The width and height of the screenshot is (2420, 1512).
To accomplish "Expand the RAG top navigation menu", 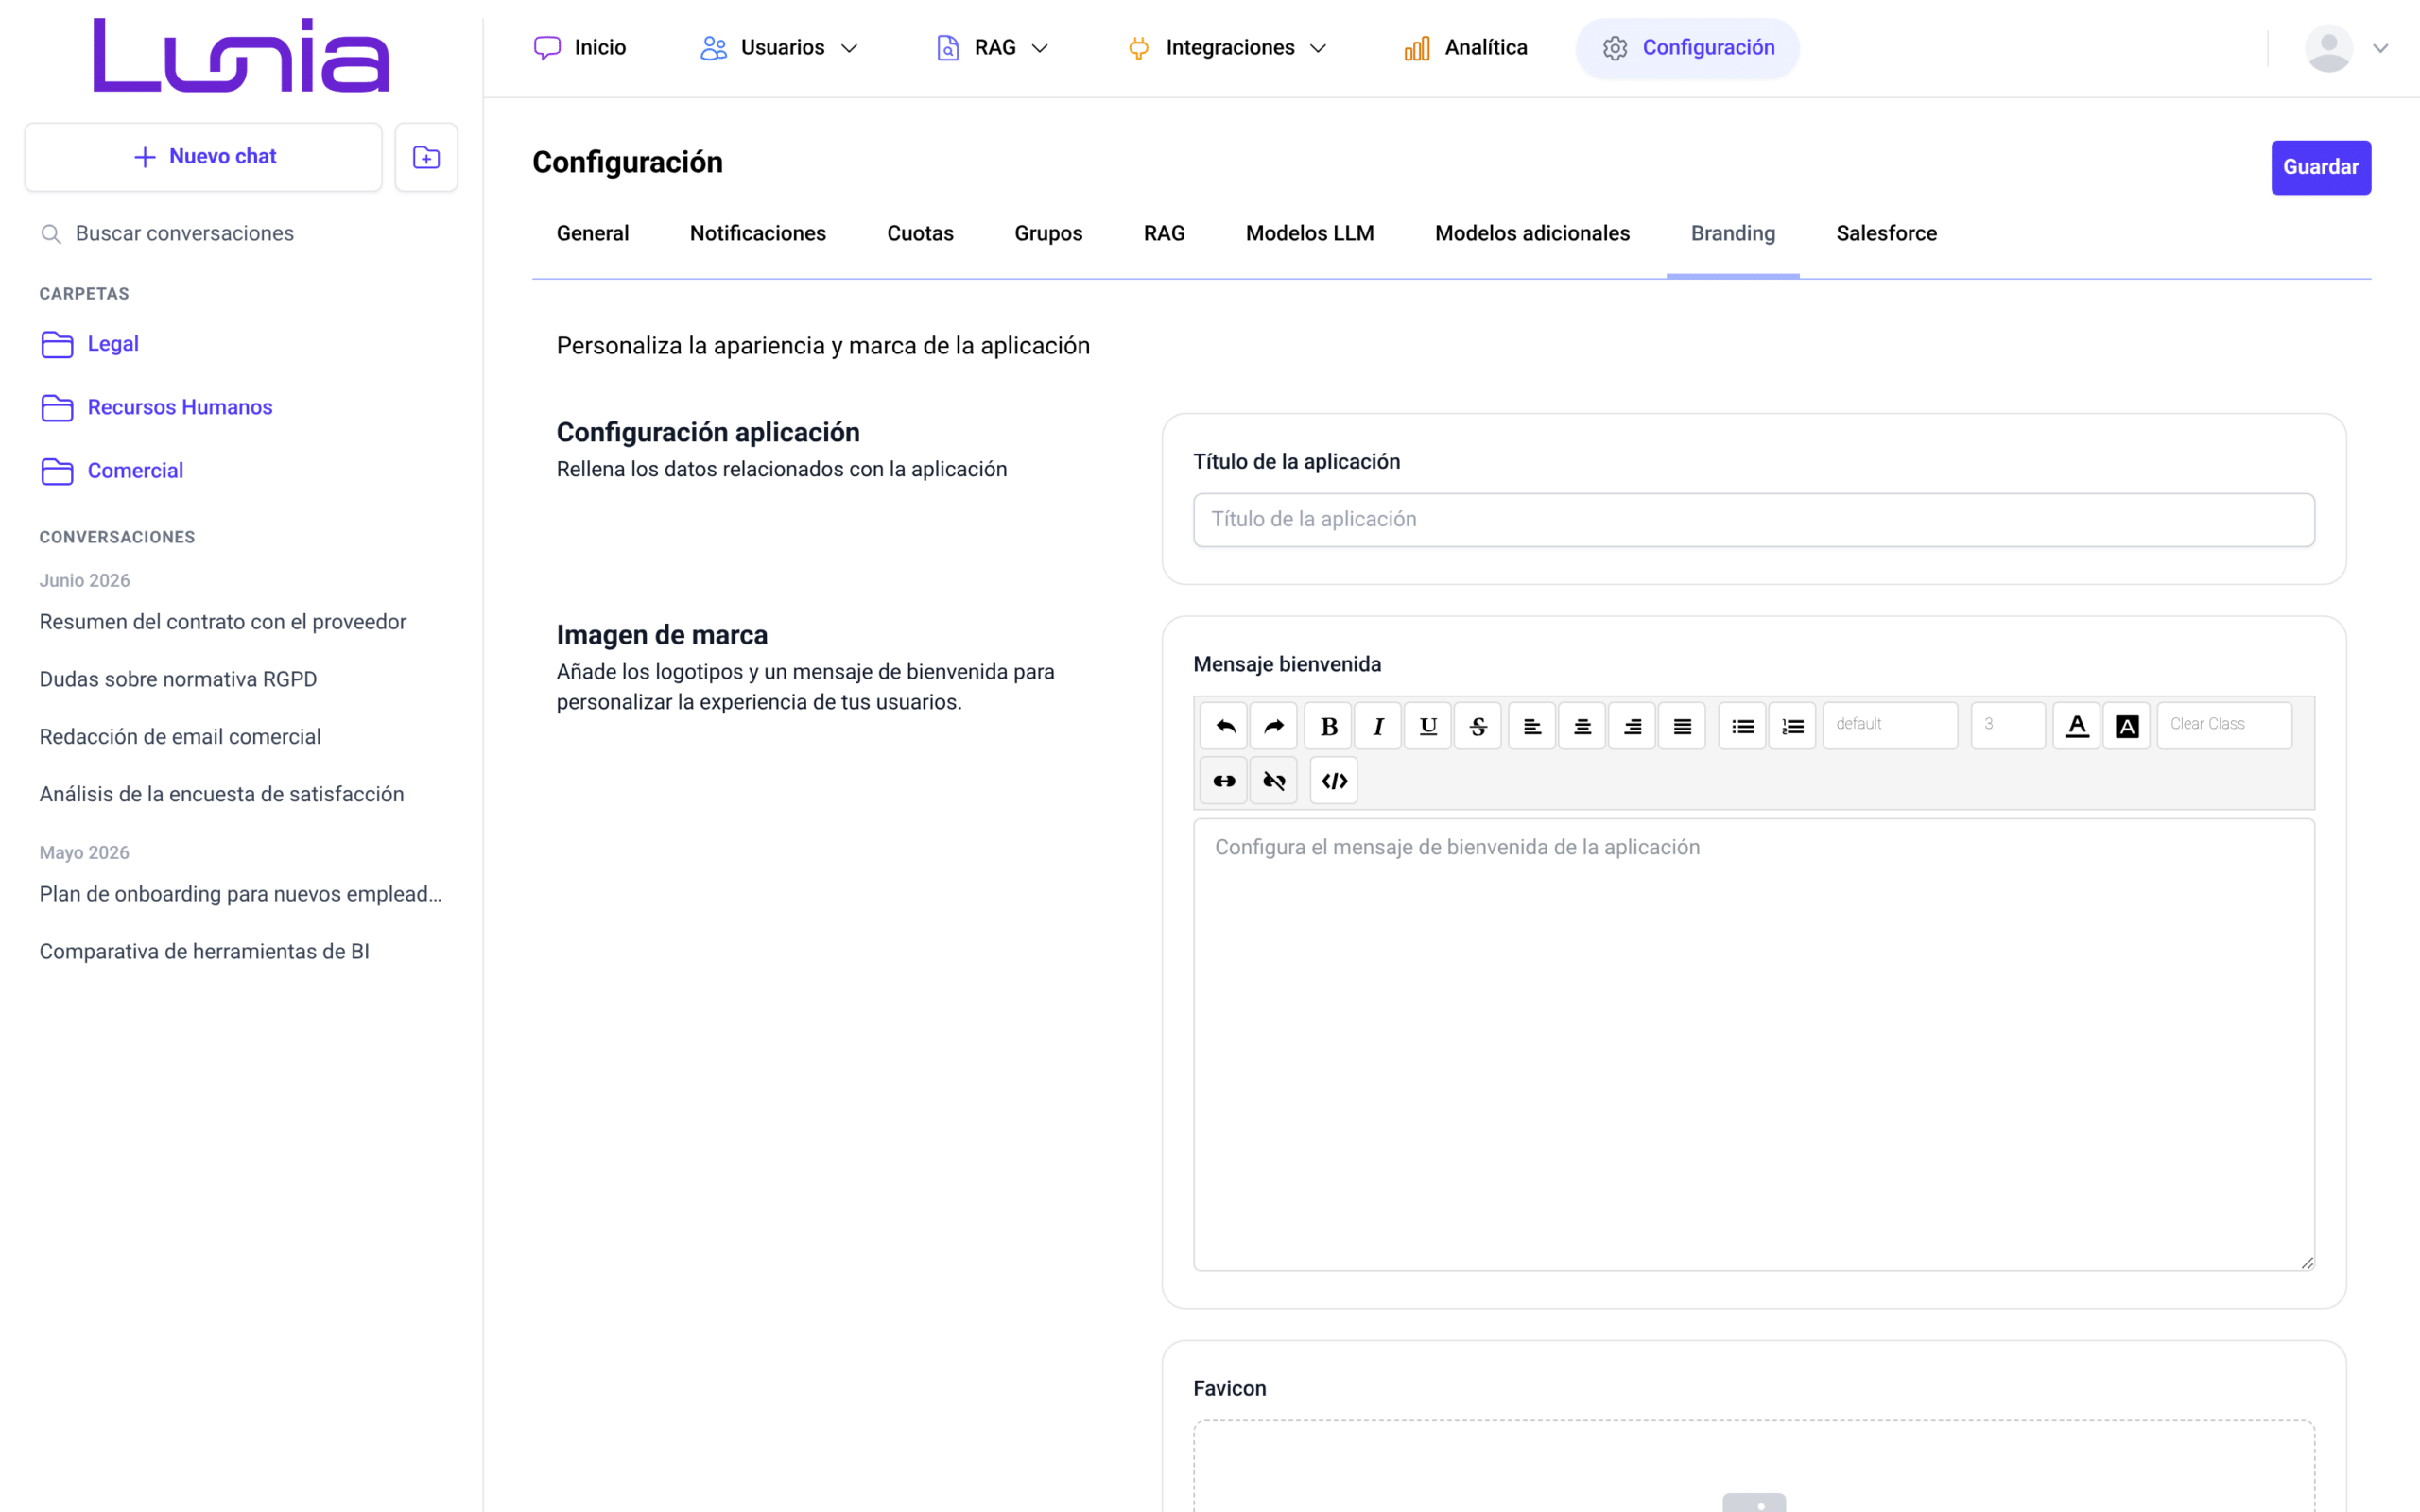I will point(992,48).
